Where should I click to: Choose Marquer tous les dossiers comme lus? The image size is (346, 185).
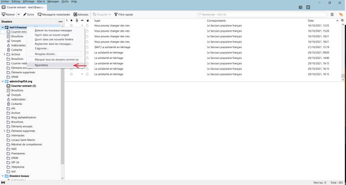(x=56, y=60)
